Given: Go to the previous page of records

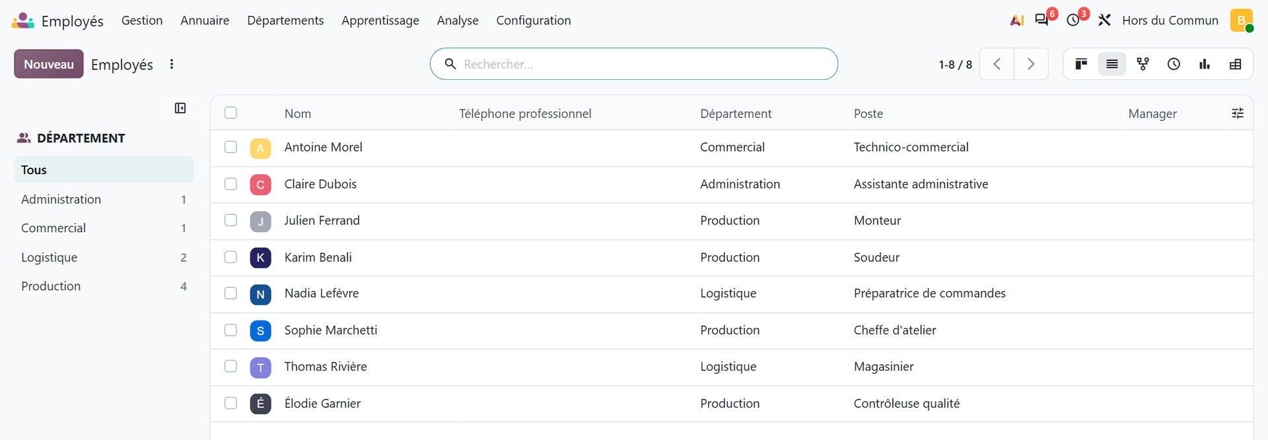Looking at the screenshot, I should coord(997,64).
